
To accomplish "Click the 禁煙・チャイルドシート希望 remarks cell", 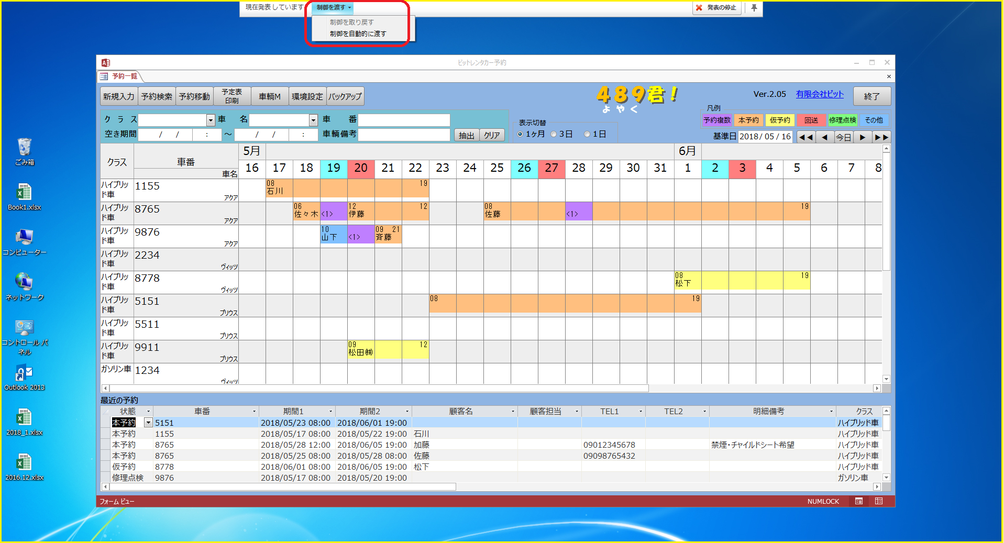I will [x=772, y=445].
